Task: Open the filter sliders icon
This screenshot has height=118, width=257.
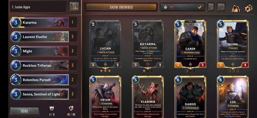Action: tap(211, 7)
